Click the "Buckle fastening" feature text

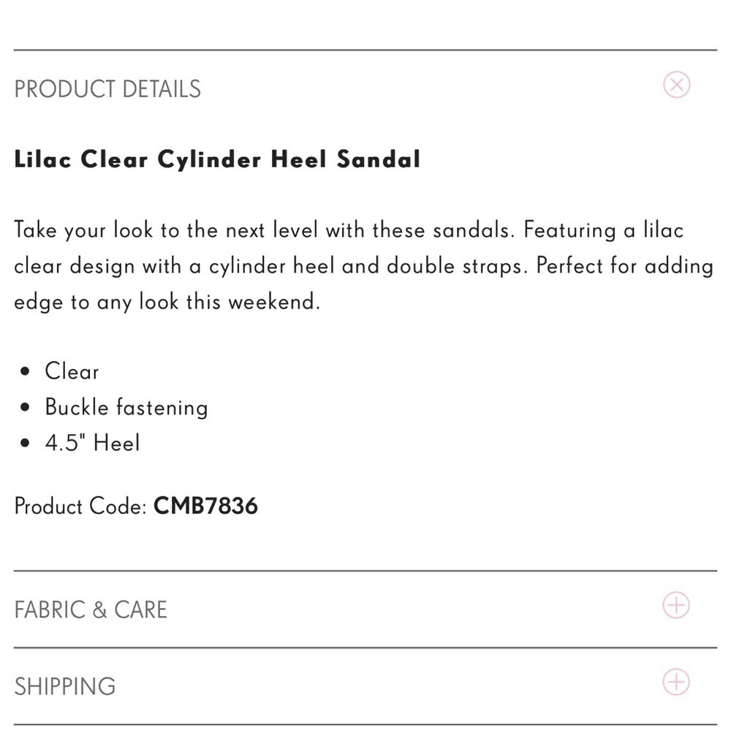[126, 407]
